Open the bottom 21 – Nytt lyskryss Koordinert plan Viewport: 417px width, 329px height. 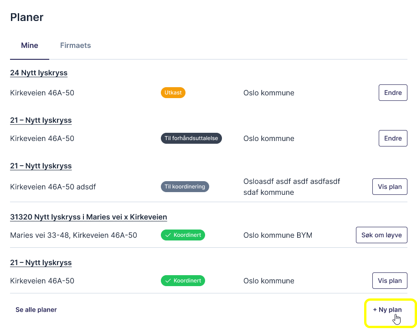[41, 263]
